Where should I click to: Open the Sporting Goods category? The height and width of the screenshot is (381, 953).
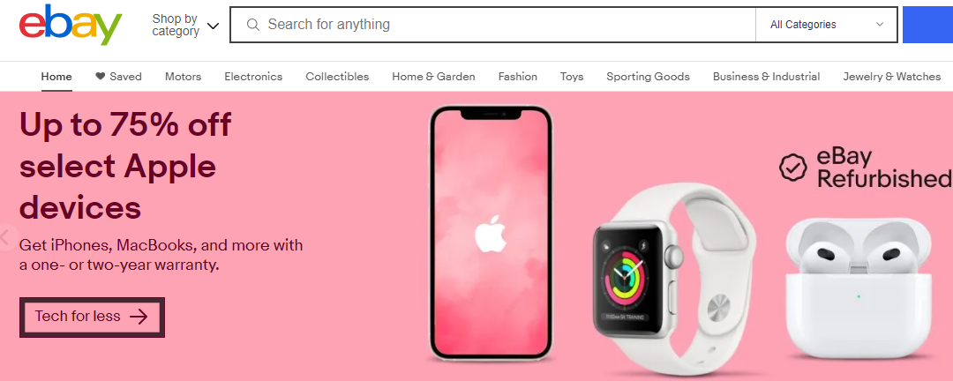pos(648,77)
